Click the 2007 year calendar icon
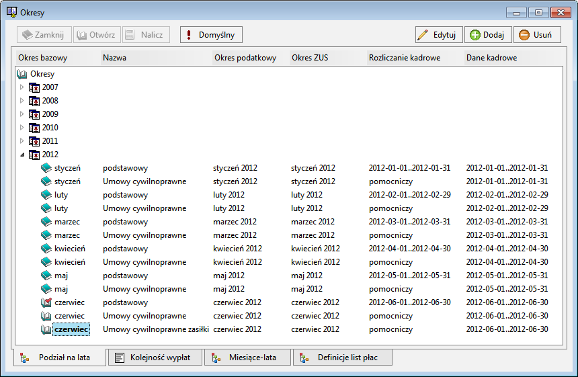The height and width of the screenshot is (377, 578). [x=34, y=88]
